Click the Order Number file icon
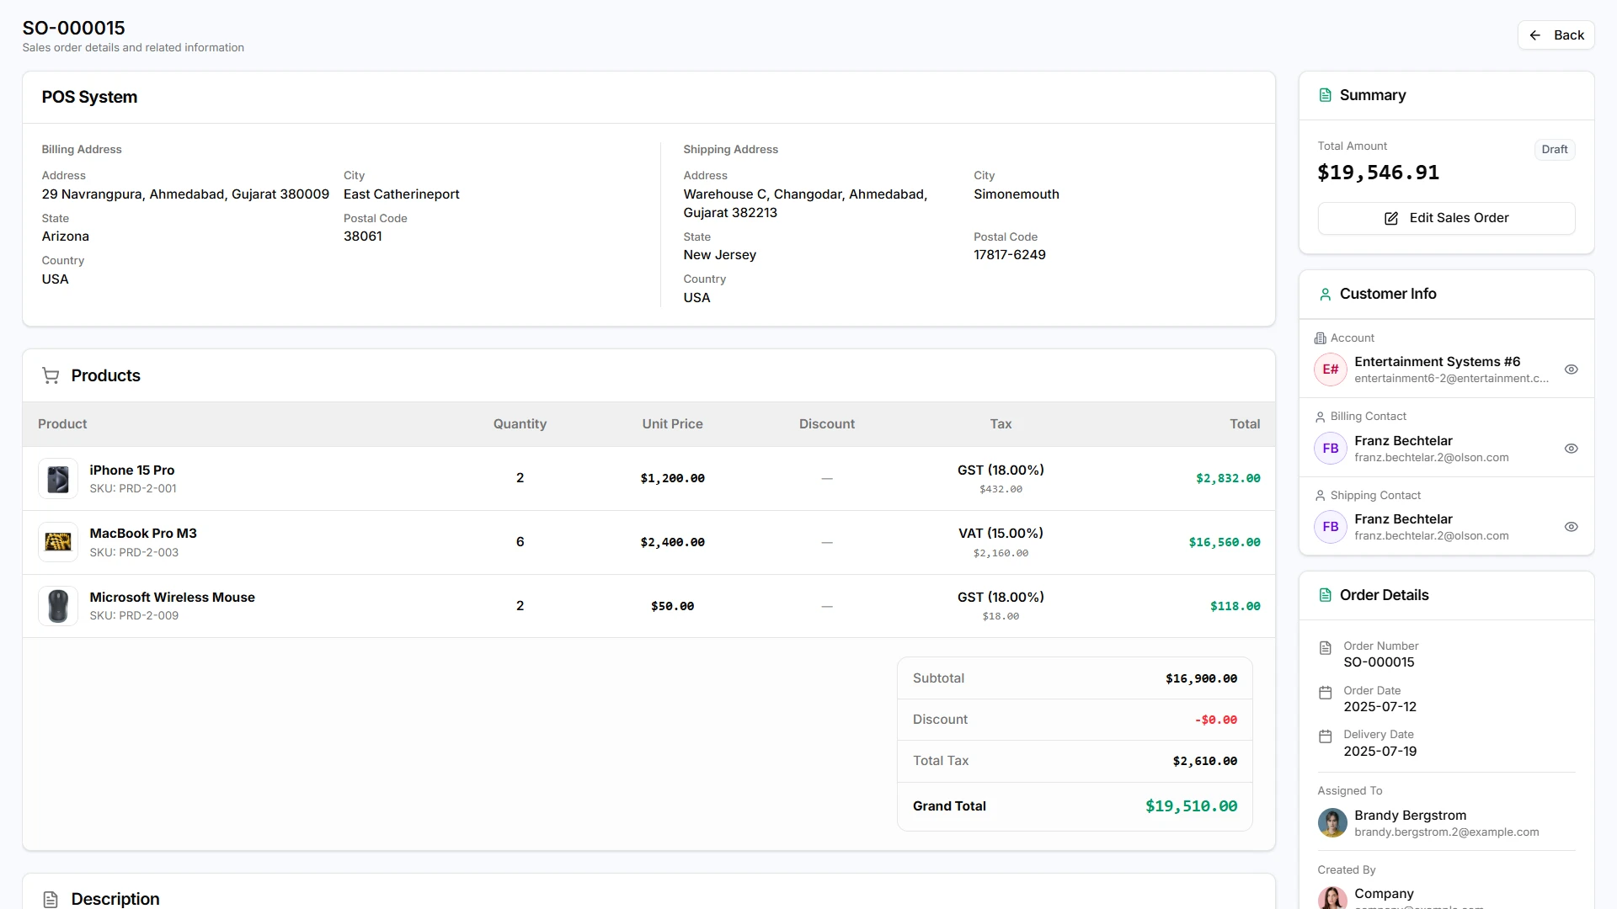The image size is (1617, 909). 1325,648
